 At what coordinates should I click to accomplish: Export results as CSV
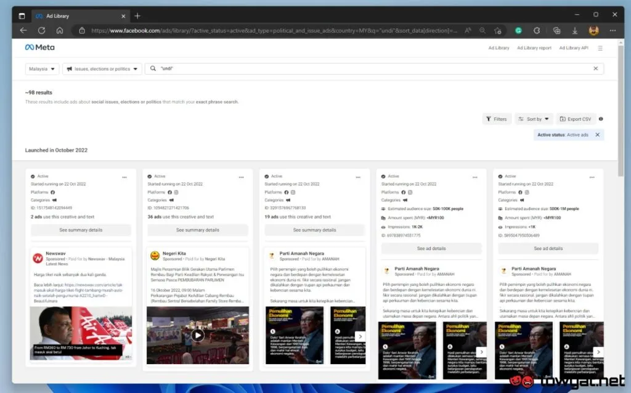[x=576, y=119]
